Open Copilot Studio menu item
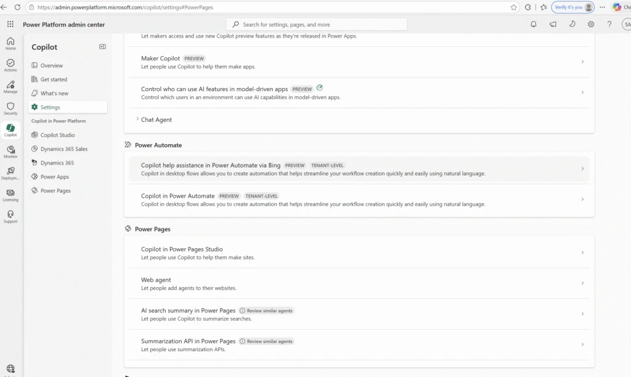Viewport: 631px width, 377px height. click(57, 135)
